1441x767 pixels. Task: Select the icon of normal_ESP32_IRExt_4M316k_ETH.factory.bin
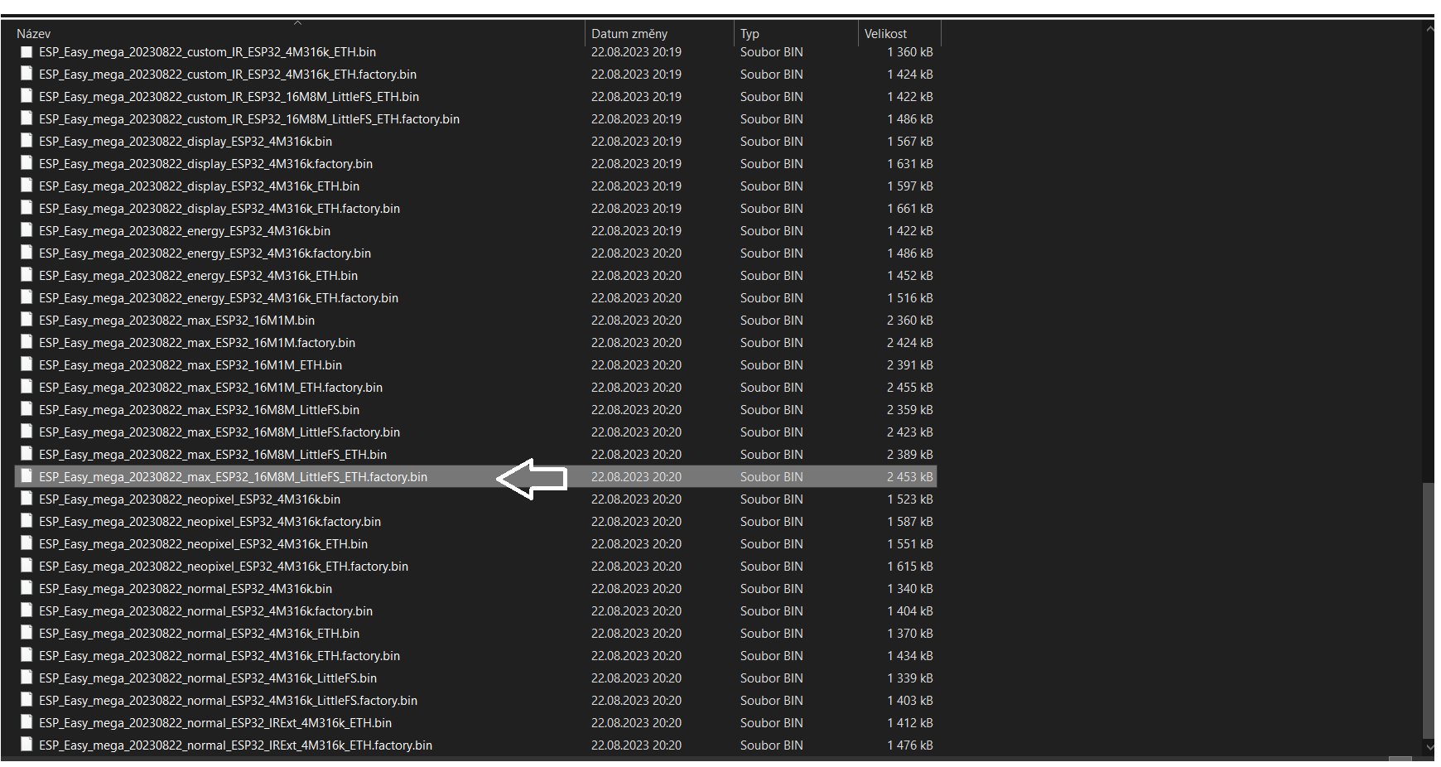pyautogui.click(x=27, y=745)
